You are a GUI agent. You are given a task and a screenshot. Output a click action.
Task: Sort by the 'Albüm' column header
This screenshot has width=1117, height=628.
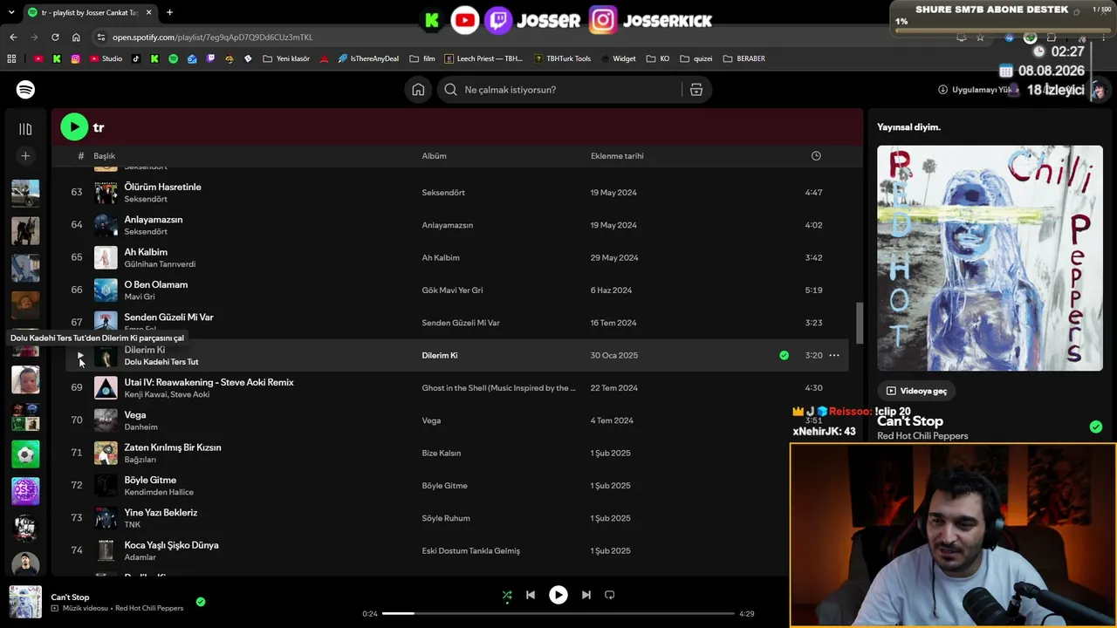coord(434,156)
